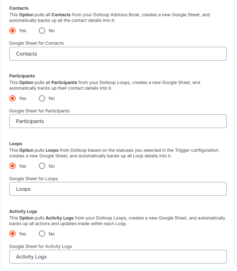Click the Activity Logs section heading
The height and width of the screenshot is (271, 237).
(23, 211)
